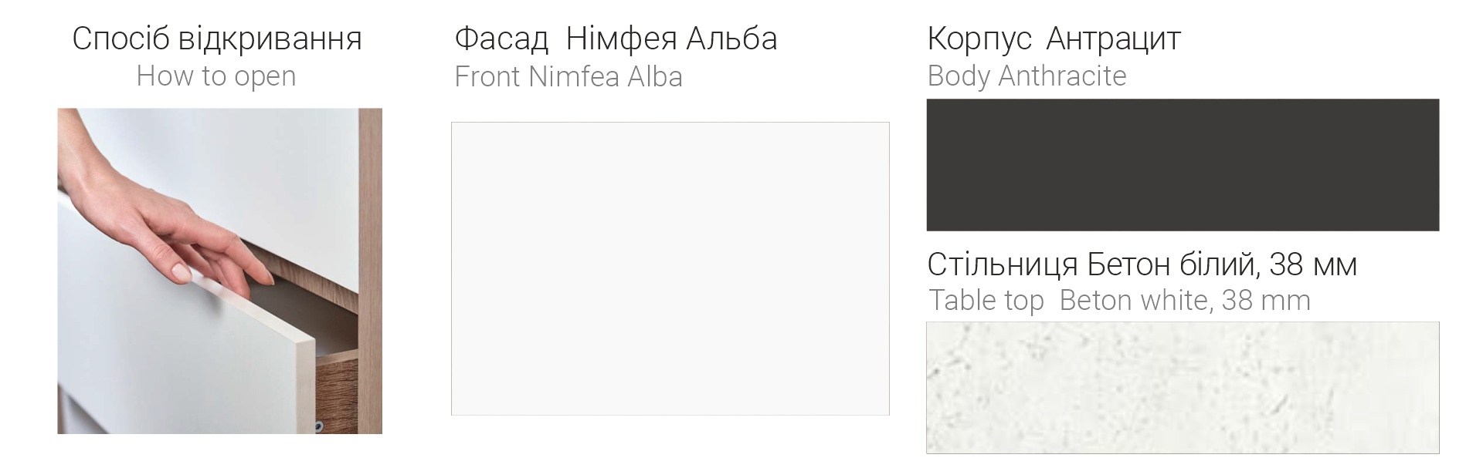Click the word "Anthracite"

[x=1062, y=76]
